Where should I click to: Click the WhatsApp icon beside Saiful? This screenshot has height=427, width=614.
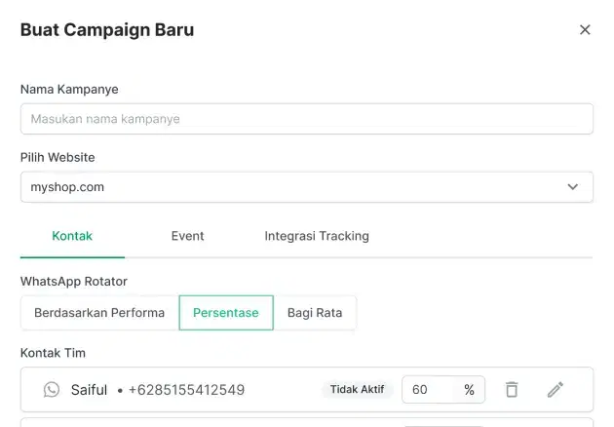(52, 390)
